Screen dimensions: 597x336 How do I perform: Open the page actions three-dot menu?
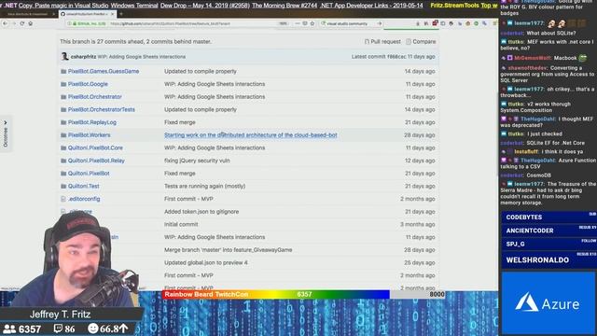click(x=298, y=23)
